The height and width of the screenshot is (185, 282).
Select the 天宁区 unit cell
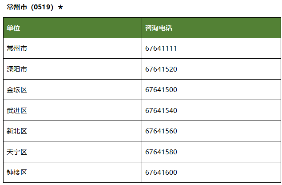click(x=17, y=152)
